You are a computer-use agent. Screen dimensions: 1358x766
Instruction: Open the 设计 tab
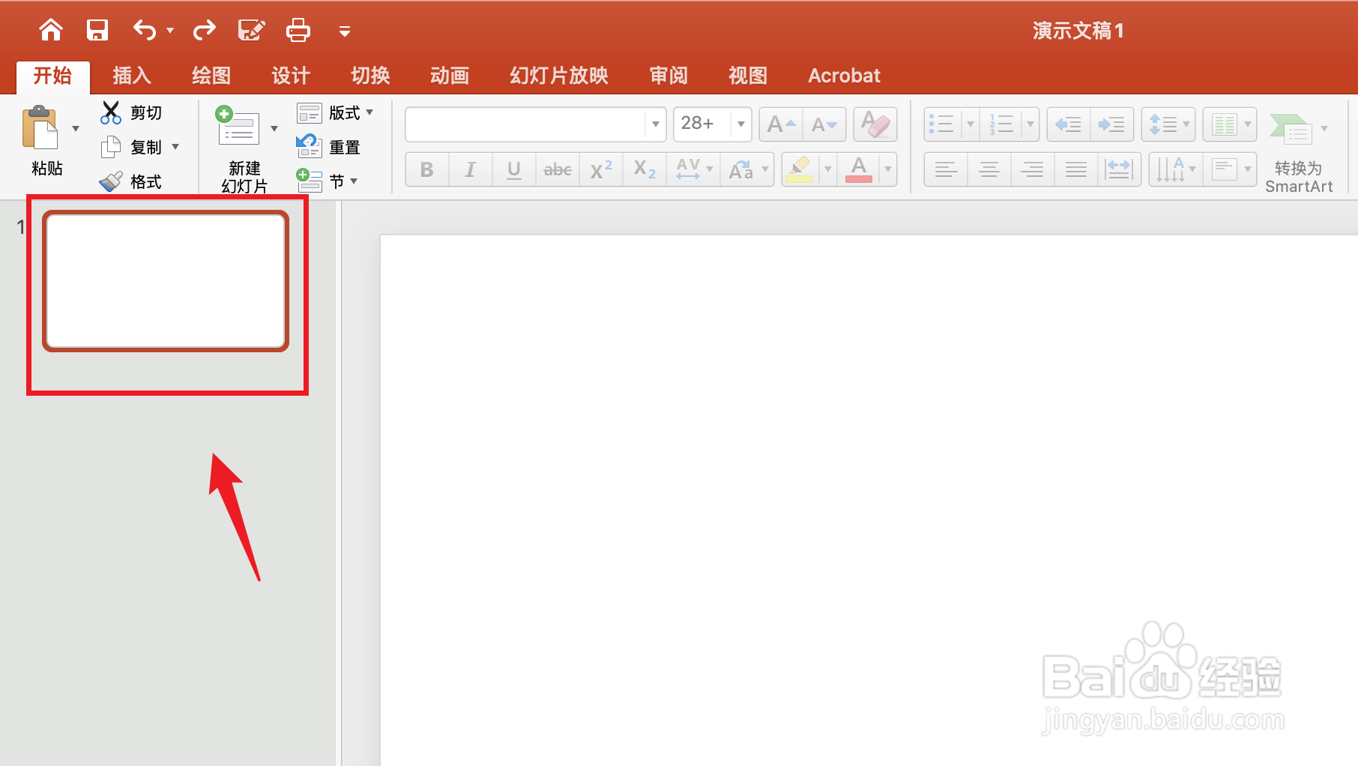[x=291, y=76]
